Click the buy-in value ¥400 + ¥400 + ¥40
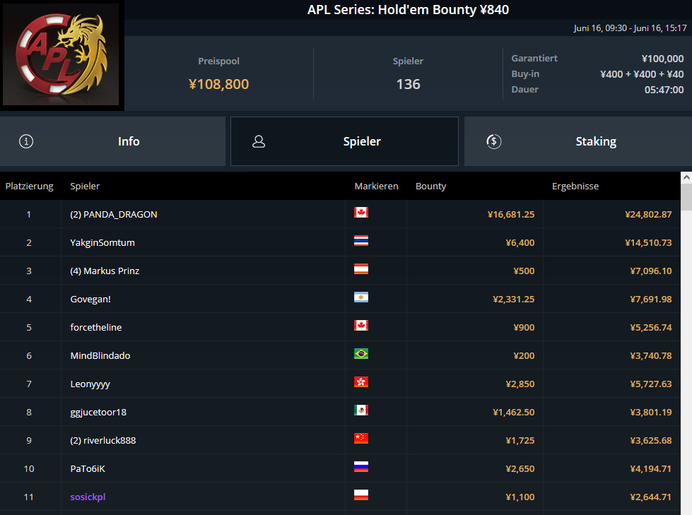The width and height of the screenshot is (692, 515). coord(642,74)
